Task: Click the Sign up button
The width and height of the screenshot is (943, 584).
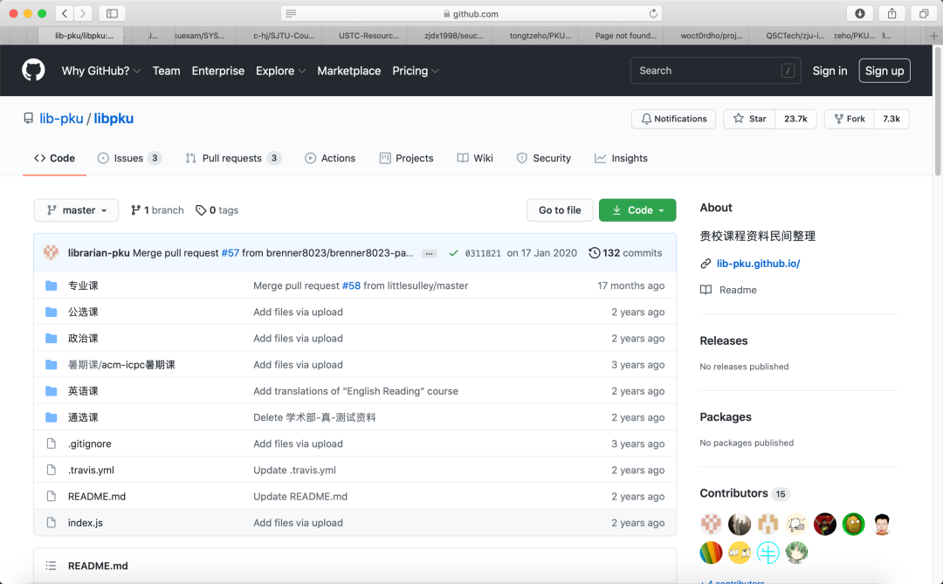Action: (x=884, y=71)
